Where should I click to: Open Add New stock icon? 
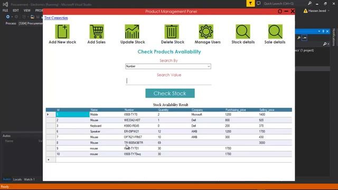click(62, 32)
